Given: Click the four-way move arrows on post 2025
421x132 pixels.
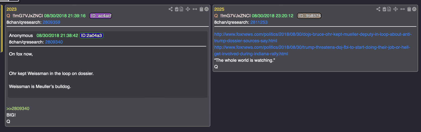Looking at the screenshot, I should [395, 9].
